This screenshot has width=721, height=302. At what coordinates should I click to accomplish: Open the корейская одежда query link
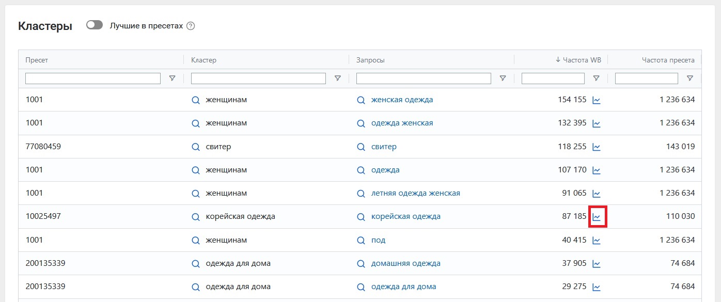pos(405,216)
